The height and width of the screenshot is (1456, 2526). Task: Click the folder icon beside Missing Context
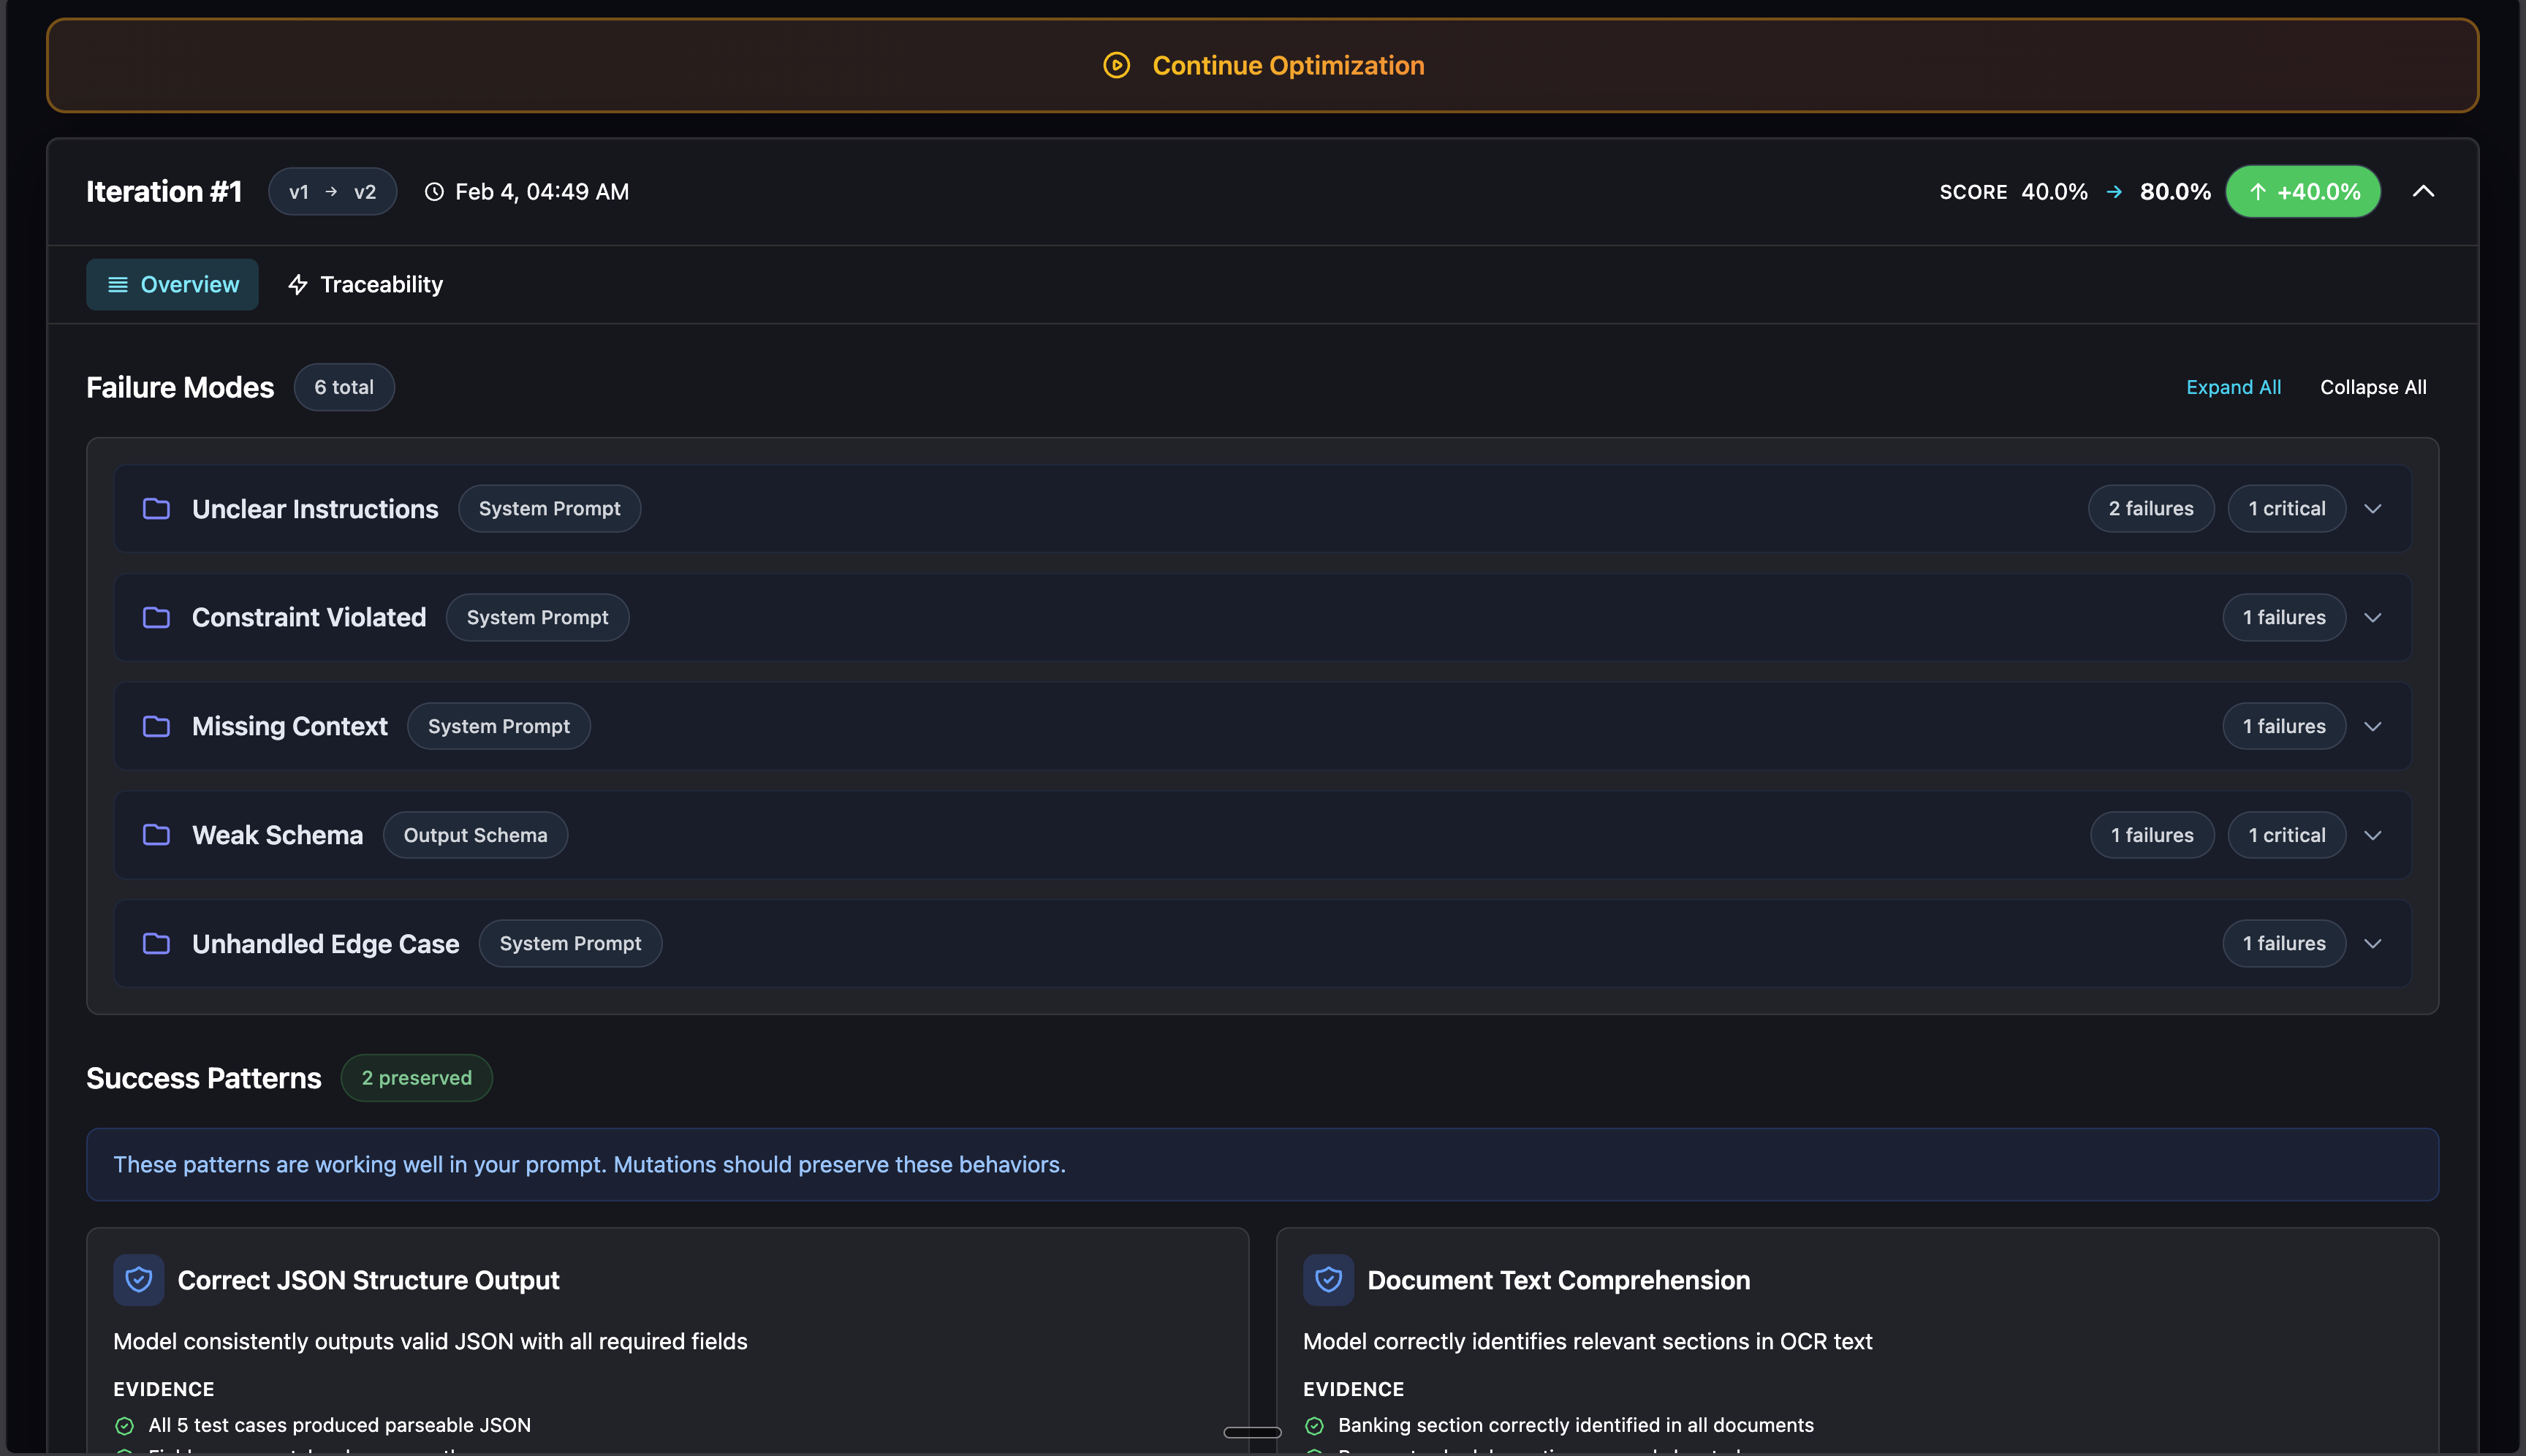(156, 726)
